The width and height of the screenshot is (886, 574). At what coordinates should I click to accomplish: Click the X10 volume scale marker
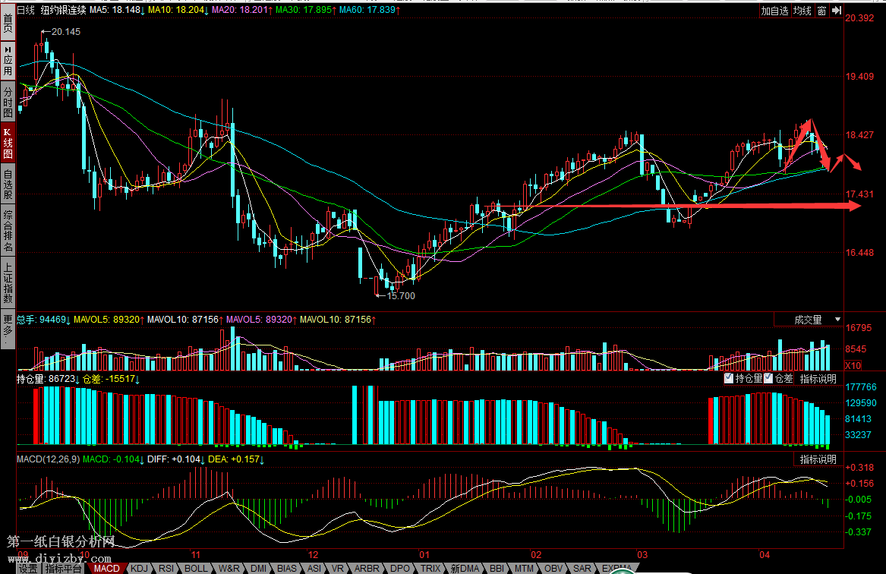(x=853, y=365)
